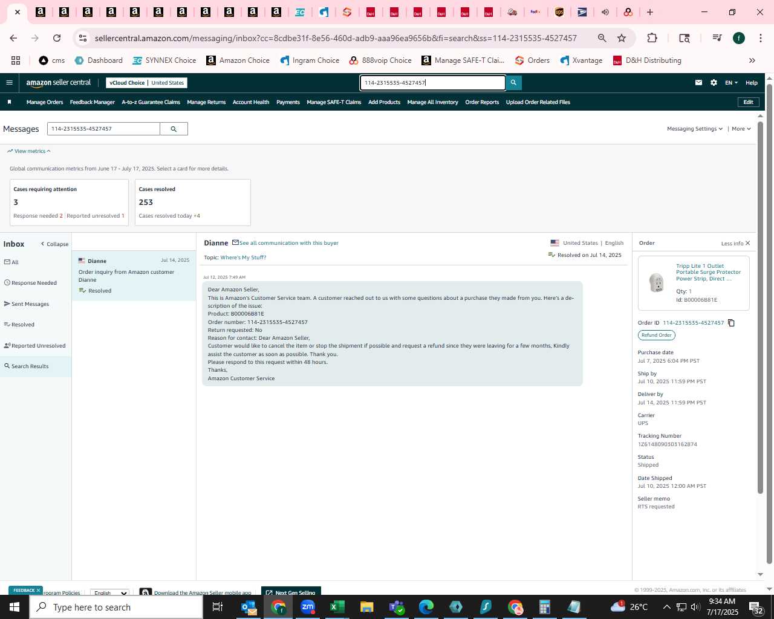Viewport: 774px width, 619px height.
Task: Open Feedback Manager in nav bar
Action: (93, 102)
